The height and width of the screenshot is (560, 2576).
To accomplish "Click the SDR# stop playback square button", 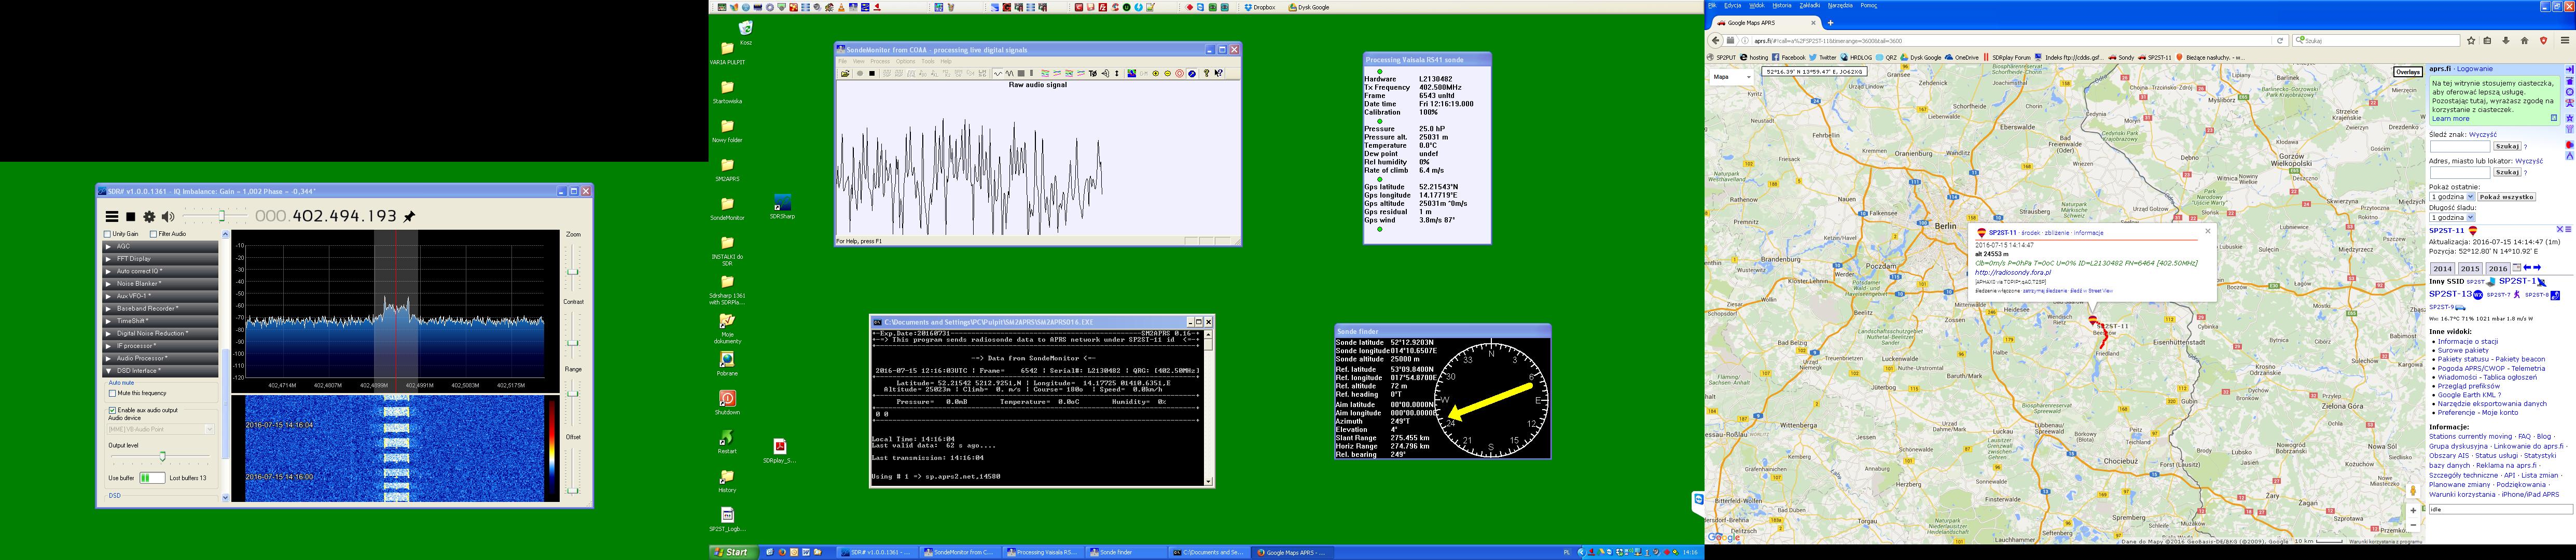I will click(x=130, y=217).
